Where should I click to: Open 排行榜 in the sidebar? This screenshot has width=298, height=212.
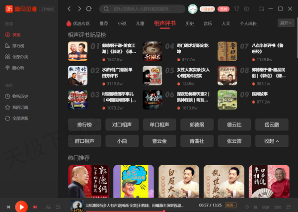14,46
